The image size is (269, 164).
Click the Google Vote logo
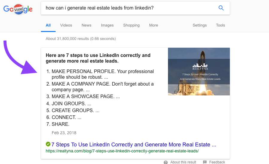click(18, 9)
